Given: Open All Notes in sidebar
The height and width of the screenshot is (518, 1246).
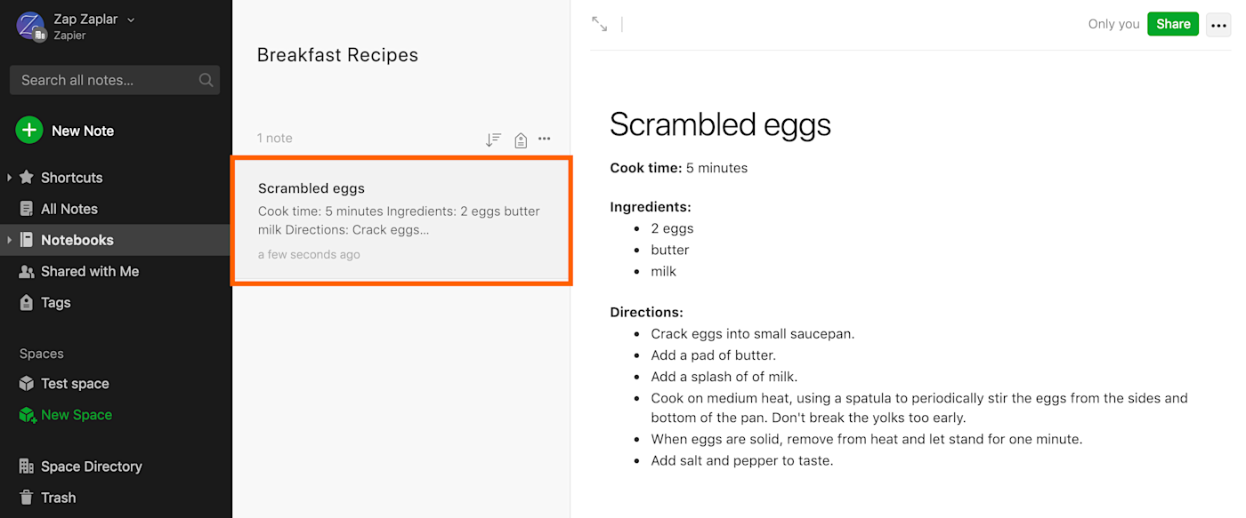Looking at the screenshot, I should [x=69, y=209].
